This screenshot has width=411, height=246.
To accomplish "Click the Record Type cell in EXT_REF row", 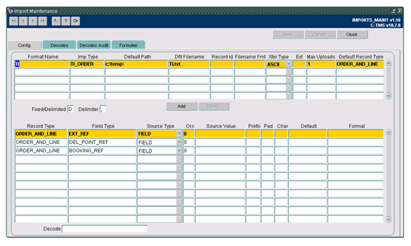I will click(41, 134).
